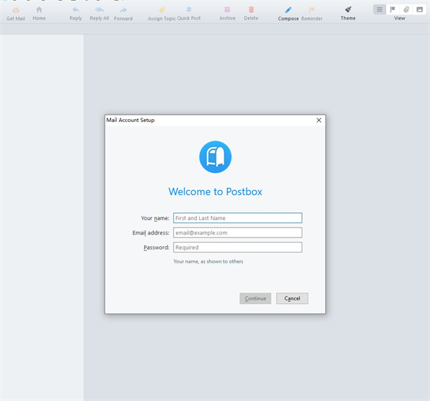Cancel the Mail Account Setup dialog
This screenshot has height=401, width=430.
coord(292,298)
